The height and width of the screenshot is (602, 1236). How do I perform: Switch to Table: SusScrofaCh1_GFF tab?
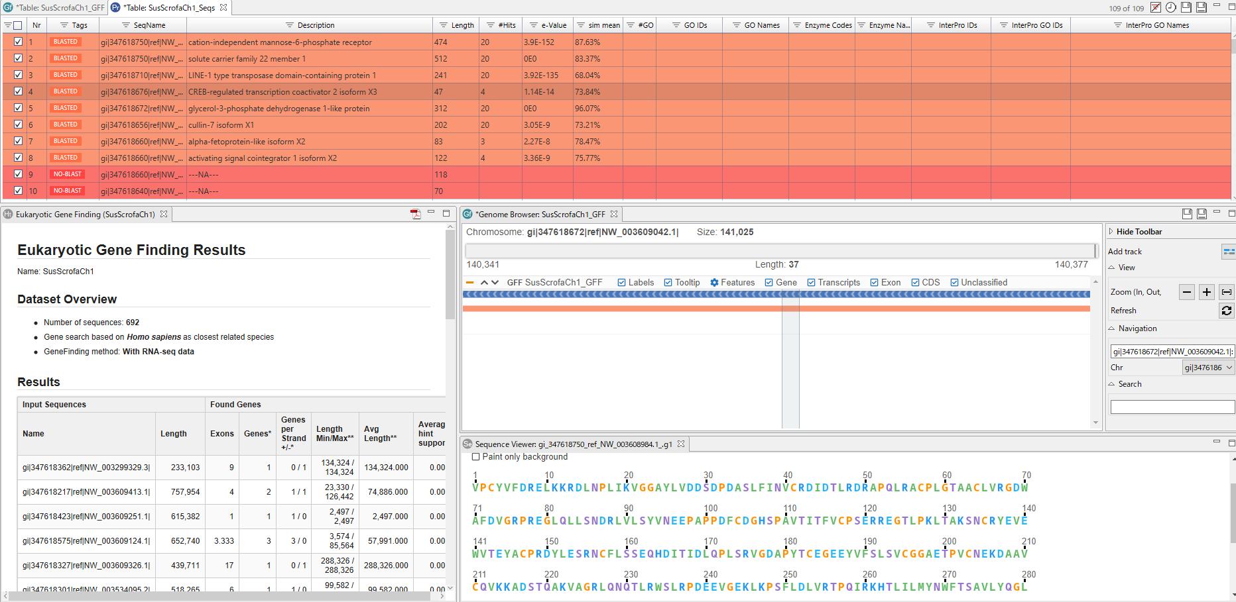(54, 8)
